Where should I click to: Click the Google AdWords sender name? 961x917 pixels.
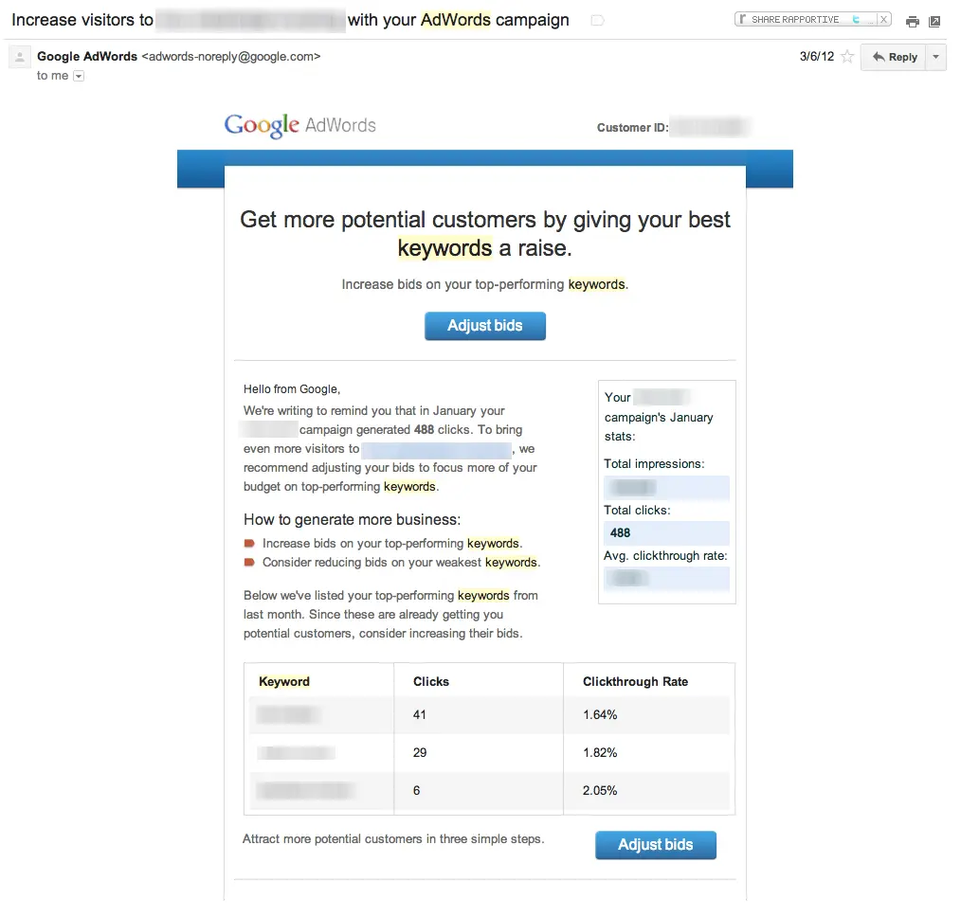point(86,56)
